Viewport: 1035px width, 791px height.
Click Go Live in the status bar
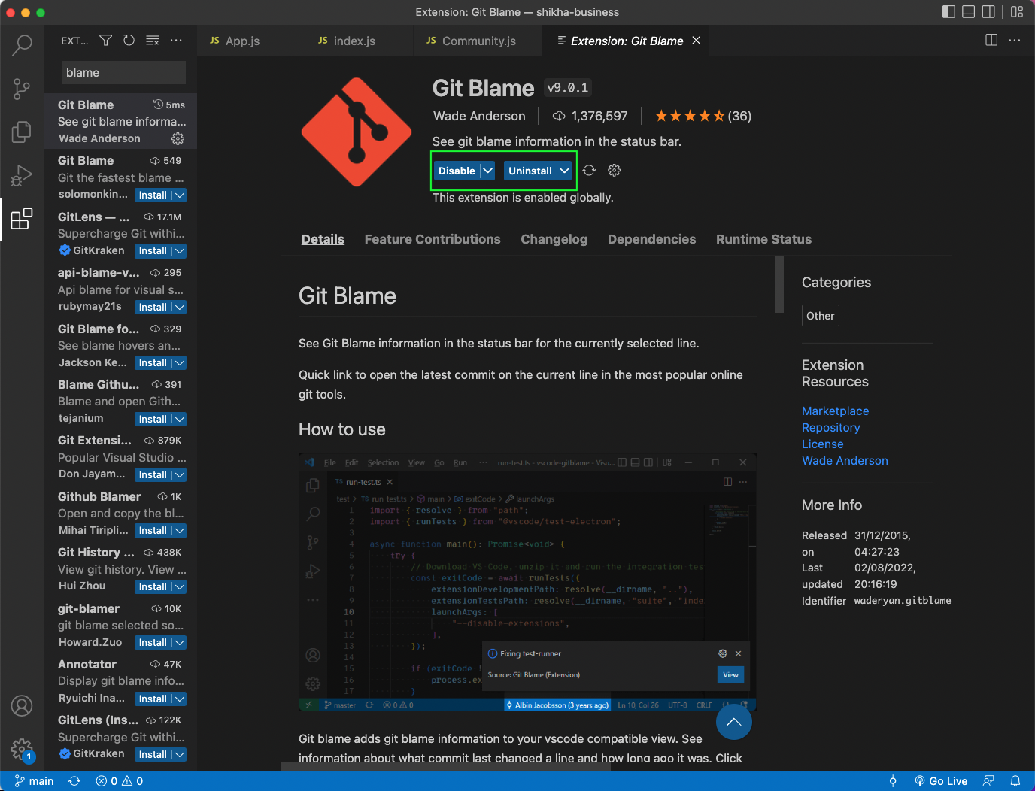(941, 781)
